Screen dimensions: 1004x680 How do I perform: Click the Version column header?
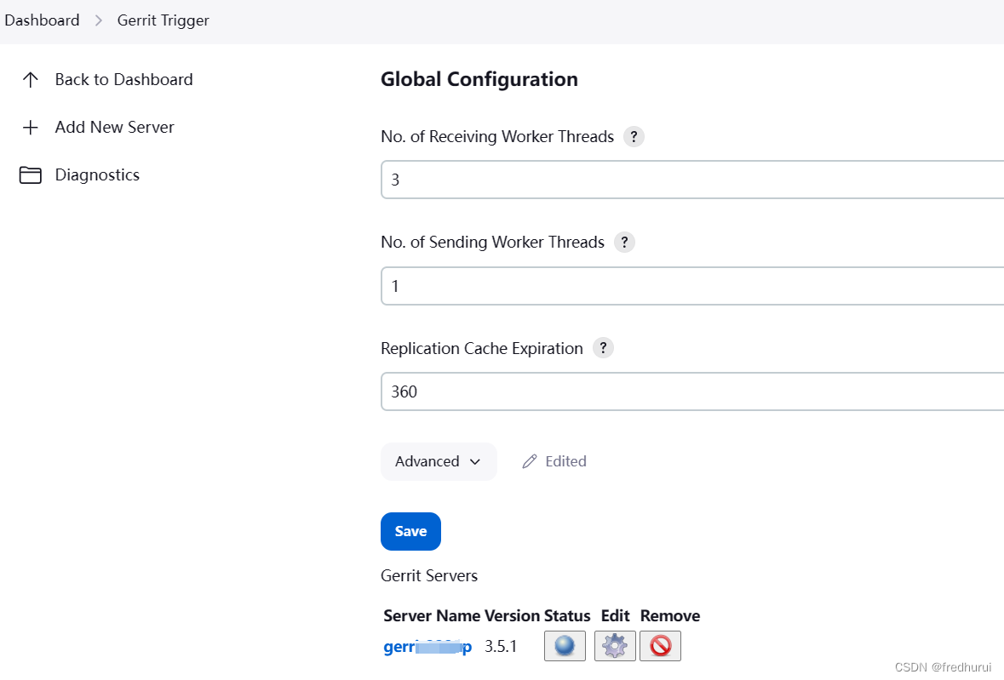pyautogui.click(x=512, y=616)
